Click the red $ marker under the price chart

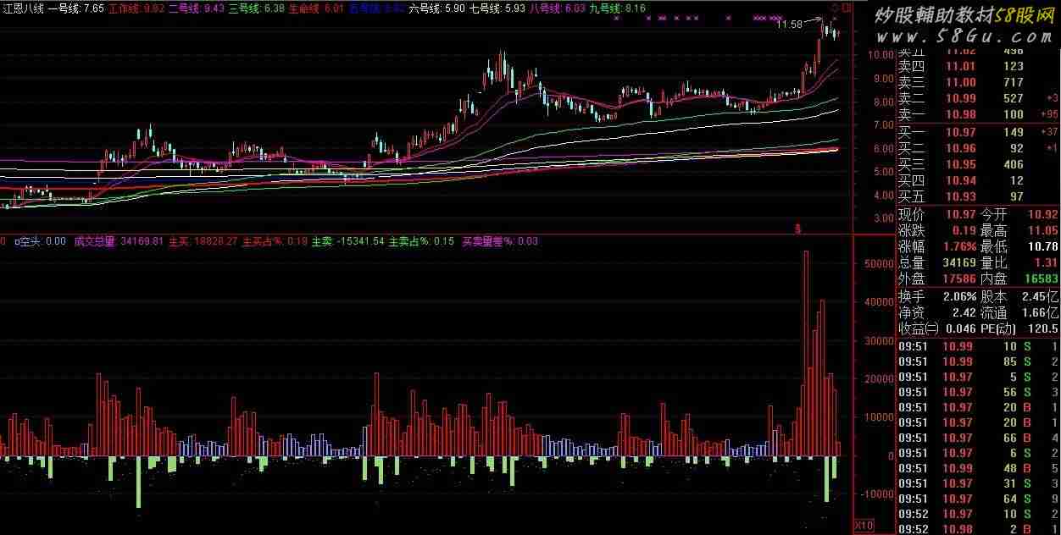(x=797, y=229)
